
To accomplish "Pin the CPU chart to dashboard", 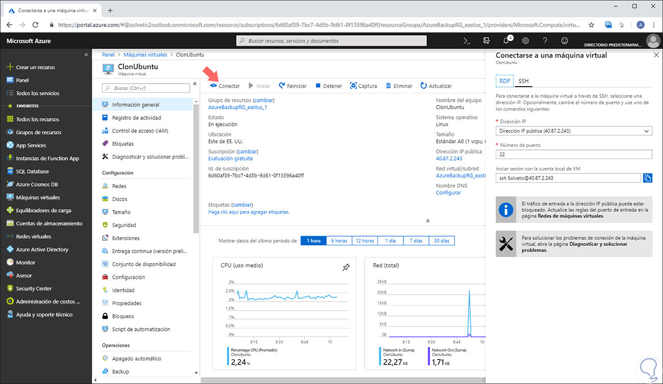I will (346, 267).
